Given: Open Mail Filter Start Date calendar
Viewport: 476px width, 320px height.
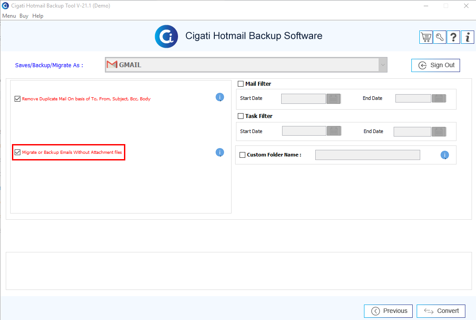Looking at the screenshot, I should 333,99.
